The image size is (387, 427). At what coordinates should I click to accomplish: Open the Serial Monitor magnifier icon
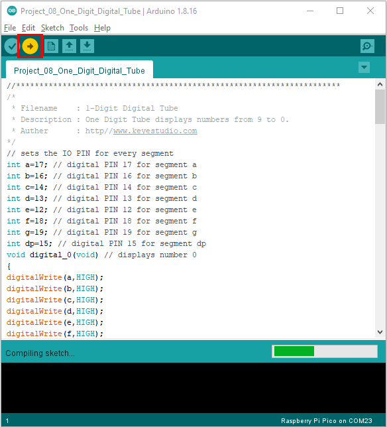(367, 46)
